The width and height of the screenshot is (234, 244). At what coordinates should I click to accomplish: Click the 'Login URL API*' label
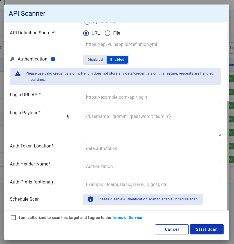25,95
